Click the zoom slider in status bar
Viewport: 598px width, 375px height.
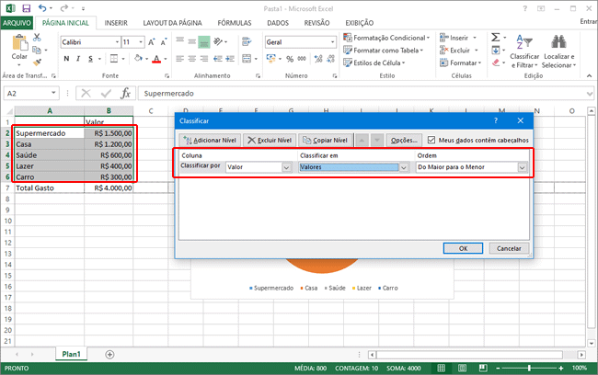[527, 368]
